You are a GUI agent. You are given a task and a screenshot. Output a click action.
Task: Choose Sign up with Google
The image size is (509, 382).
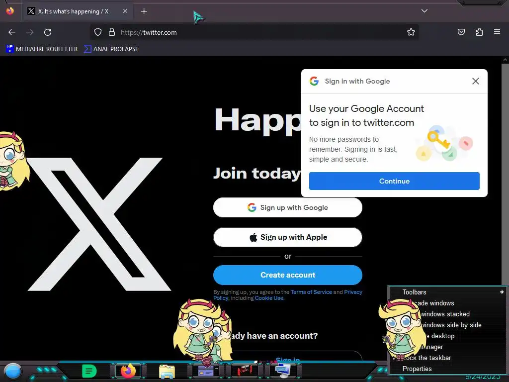(288, 207)
